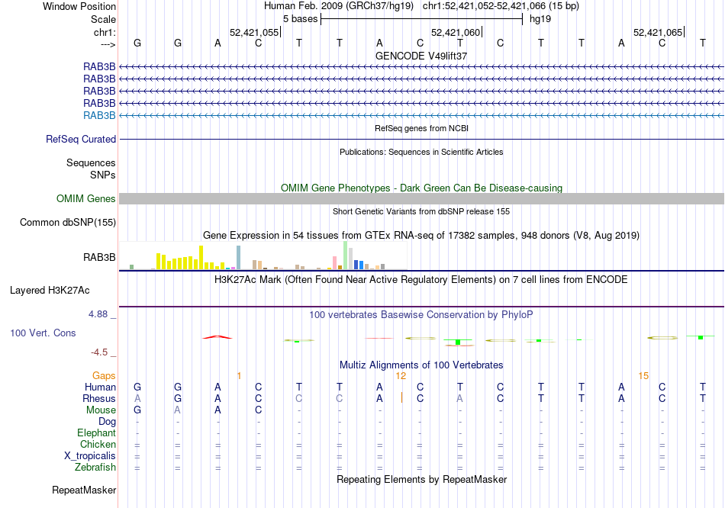Select the light-blue RAB3B transcript label
The width and height of the screenshot is (725, 508).
coord(99,116)
